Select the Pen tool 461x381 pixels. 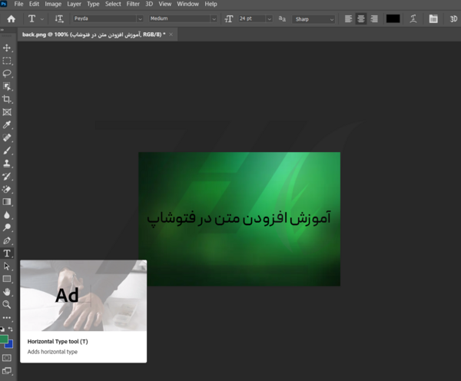(7, 240)
